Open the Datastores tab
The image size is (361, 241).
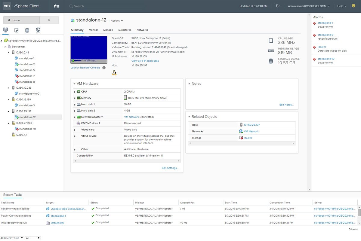(125, 30)
